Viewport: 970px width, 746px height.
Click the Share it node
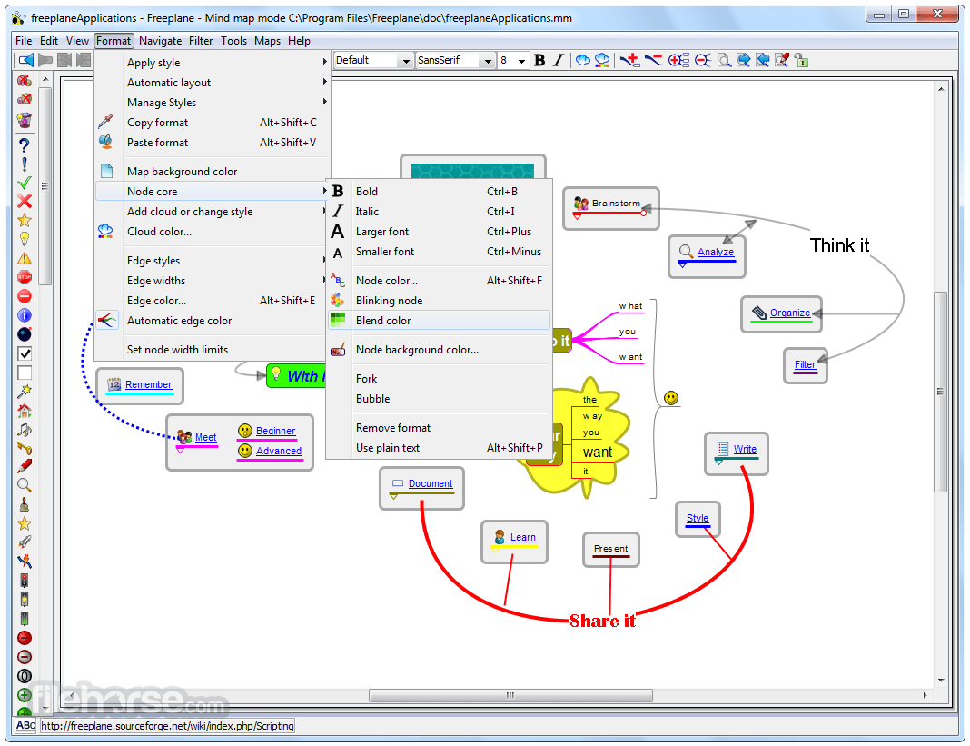click(602, 621)
